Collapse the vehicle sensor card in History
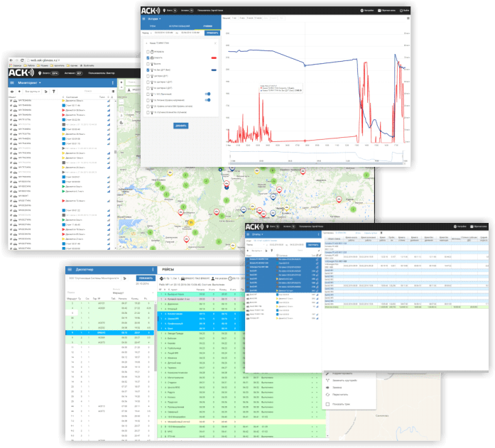Image resolution: width=495 pixels, height=448 pixels. coord(146,43)
